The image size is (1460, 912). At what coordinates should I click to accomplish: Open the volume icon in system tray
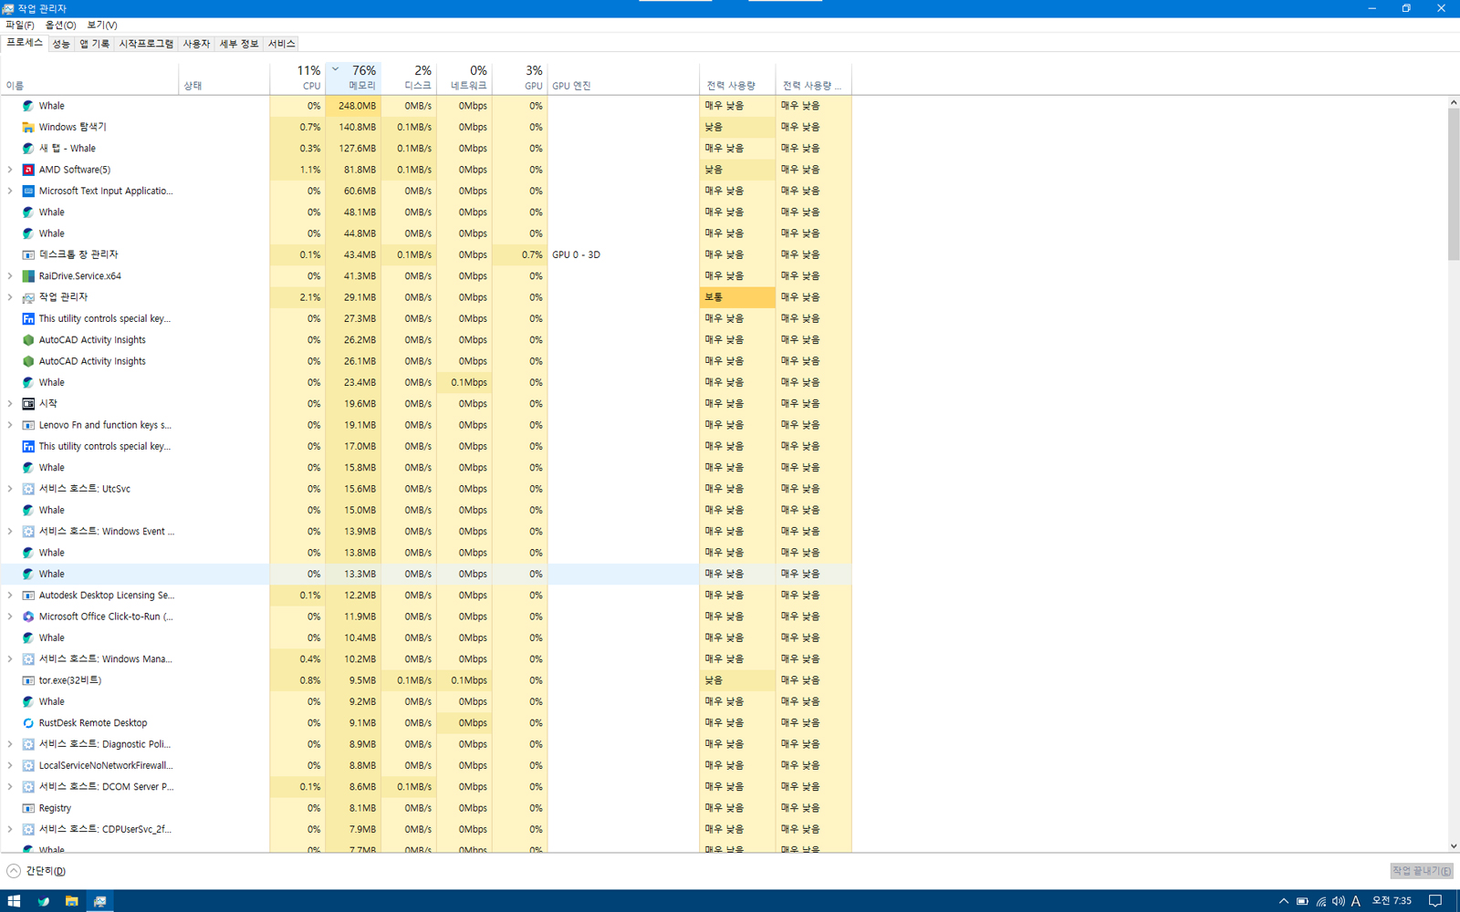coord(1338,901)
